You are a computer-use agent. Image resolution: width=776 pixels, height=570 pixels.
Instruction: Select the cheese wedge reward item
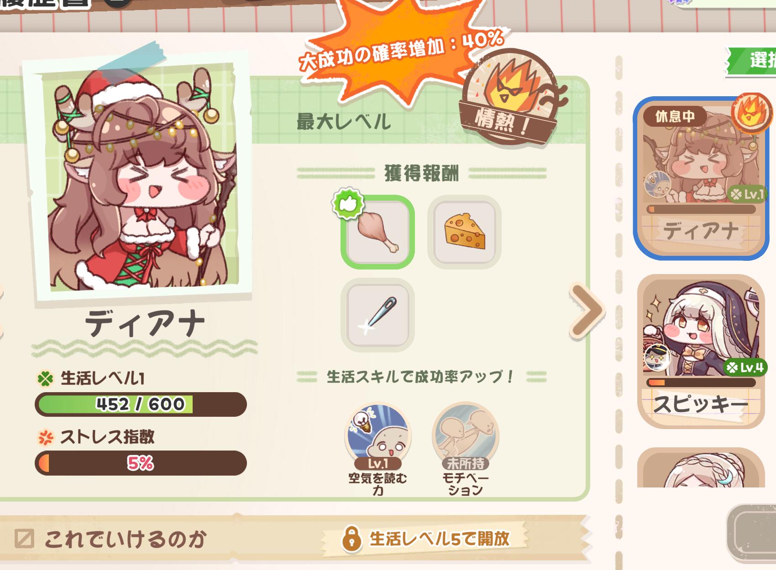464,232
